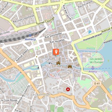The height and width of the screenshot is (112, 112).
Task: Select the Canal du Vassé label
Action: [x=86, y=51]
